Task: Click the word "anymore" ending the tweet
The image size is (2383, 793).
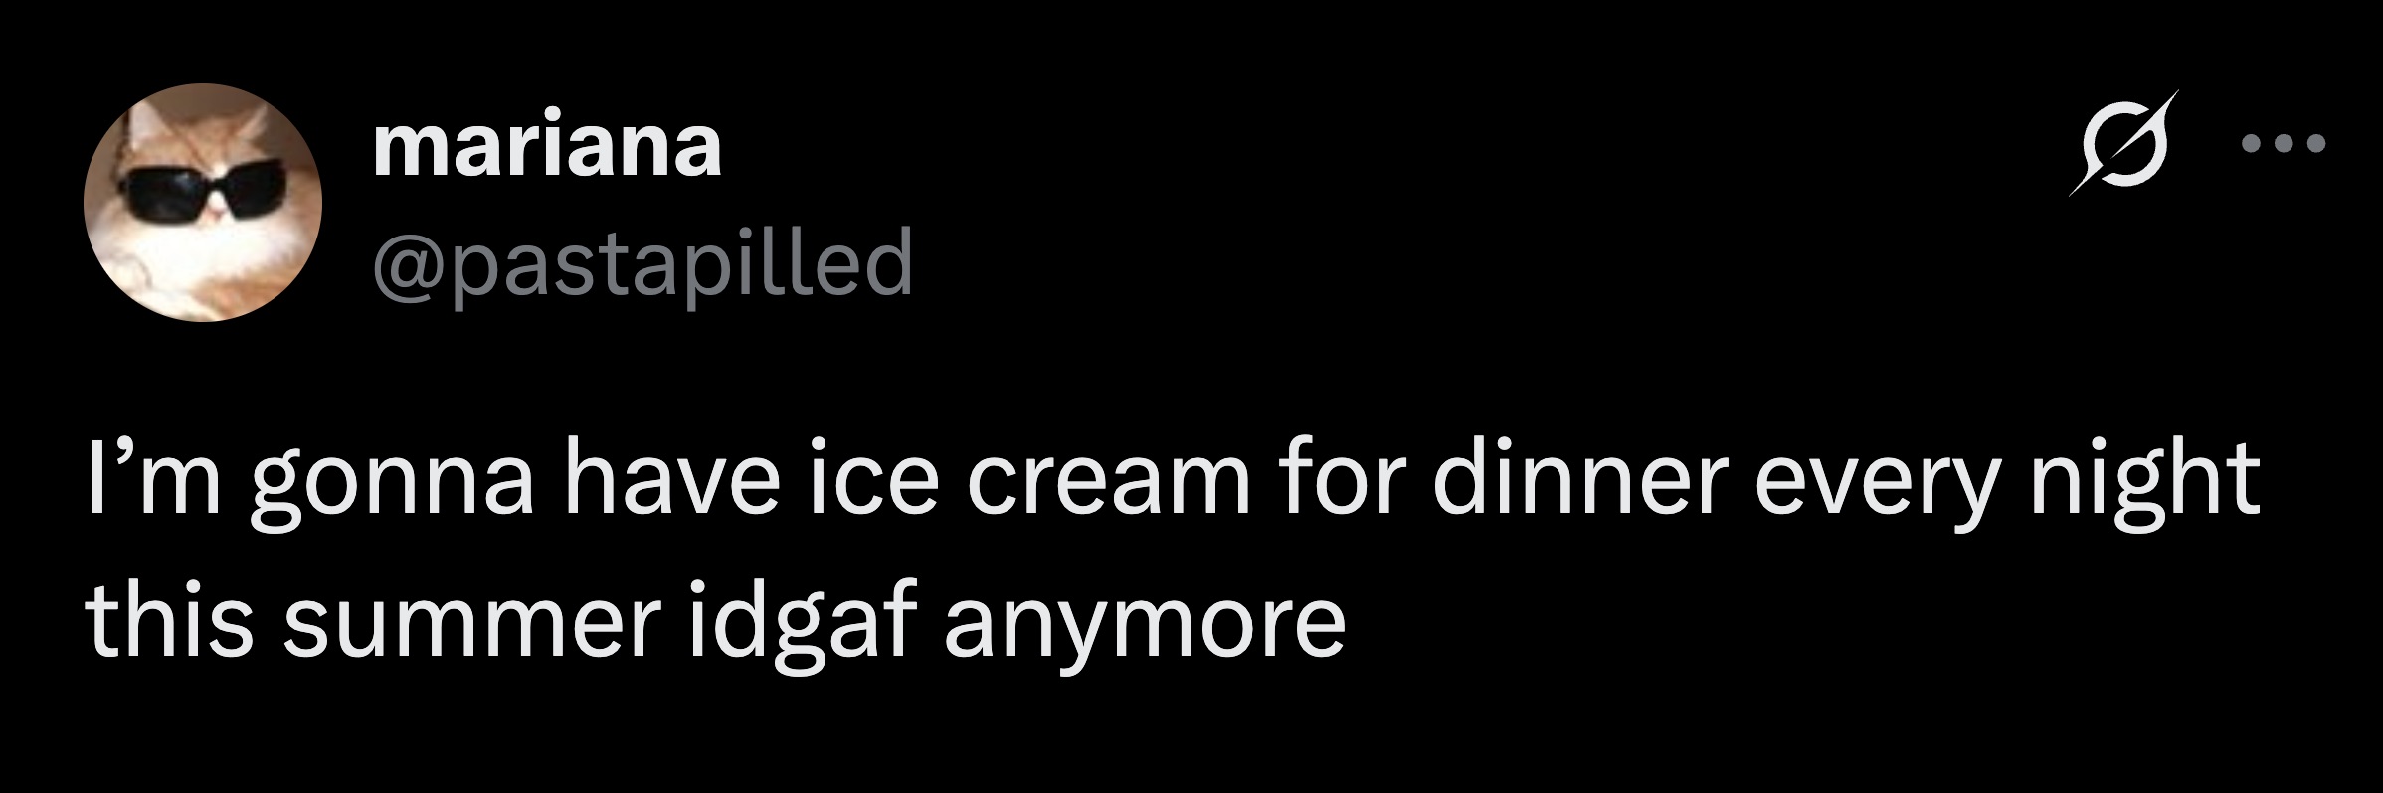Action: click(x=1144, y=626)
